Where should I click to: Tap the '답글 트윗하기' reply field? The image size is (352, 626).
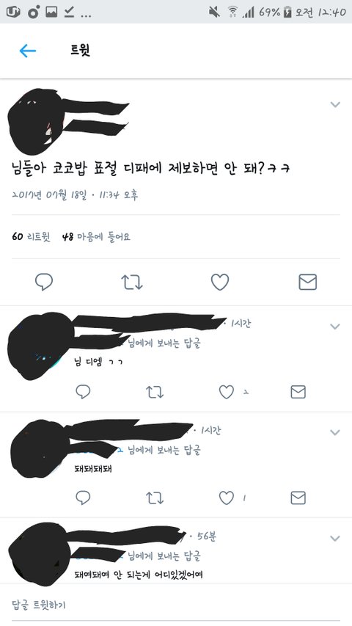point(176,605)
